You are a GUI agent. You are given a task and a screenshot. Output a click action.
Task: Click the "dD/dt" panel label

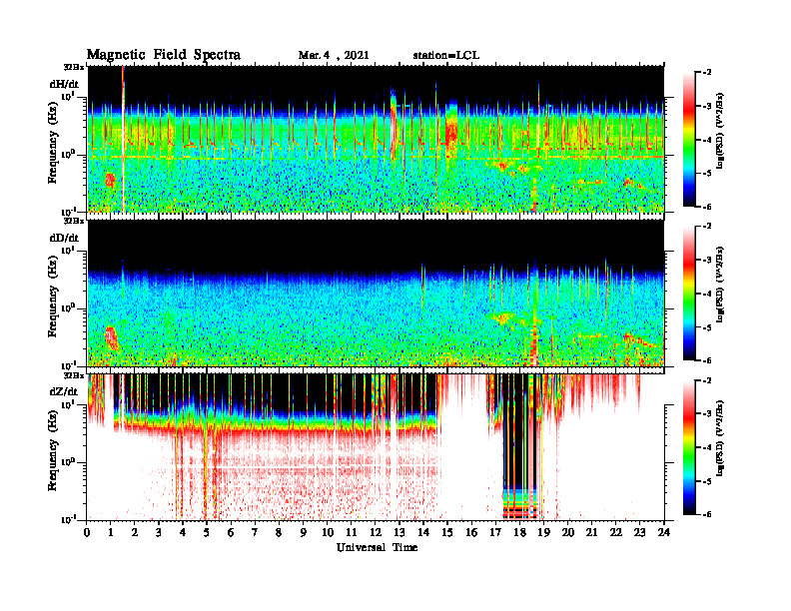coord(64,238)
